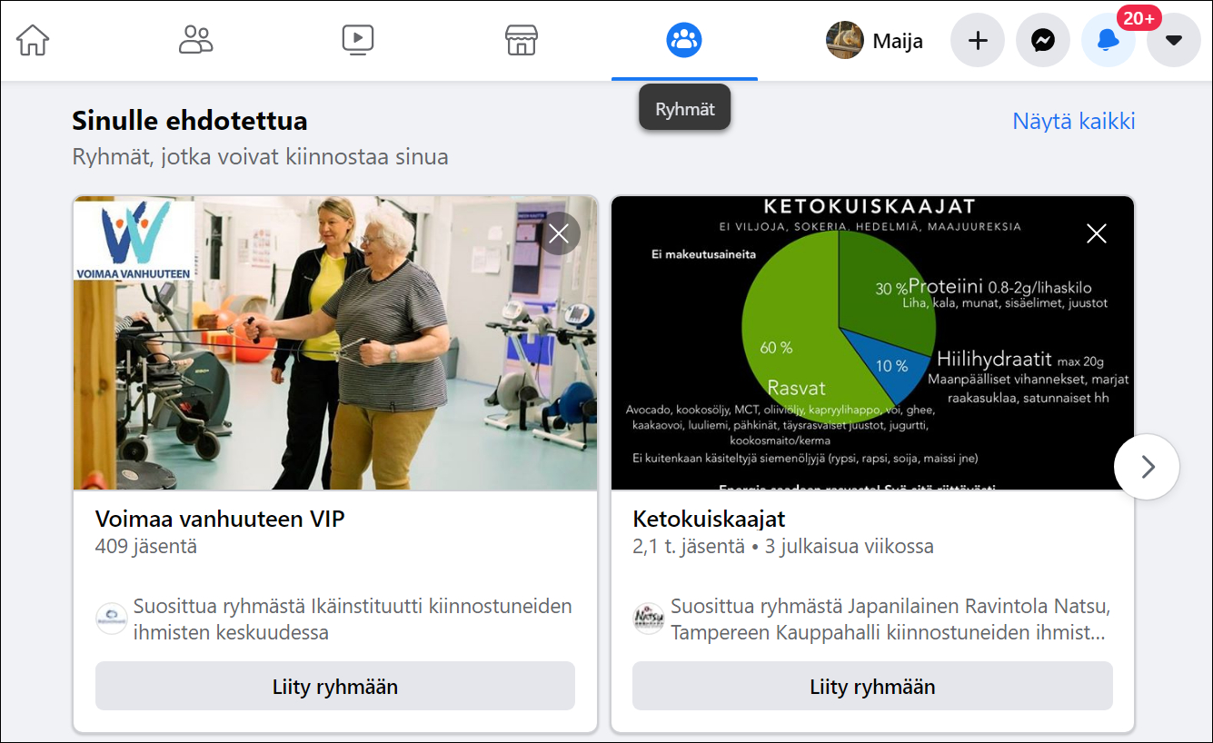The image size is (1213, 743).
Task: Expand the account dropdown arrow menu
Action: click(1174, 40)
